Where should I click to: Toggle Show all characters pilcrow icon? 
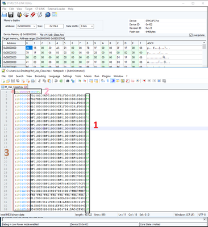click(x=107, y=81)
